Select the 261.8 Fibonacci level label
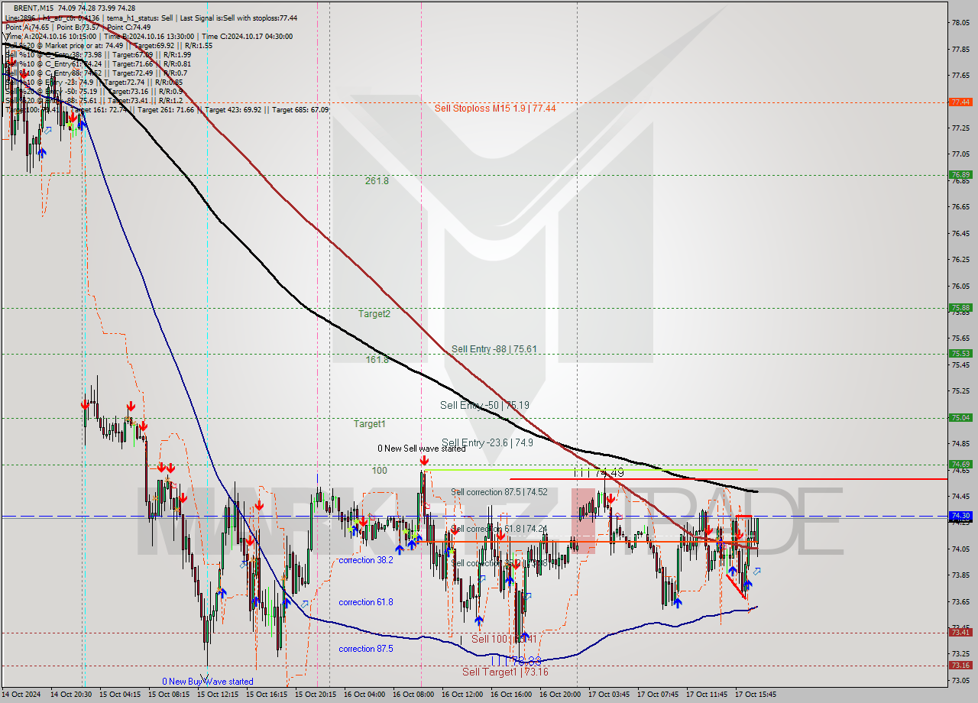 [x=377, y=181]
